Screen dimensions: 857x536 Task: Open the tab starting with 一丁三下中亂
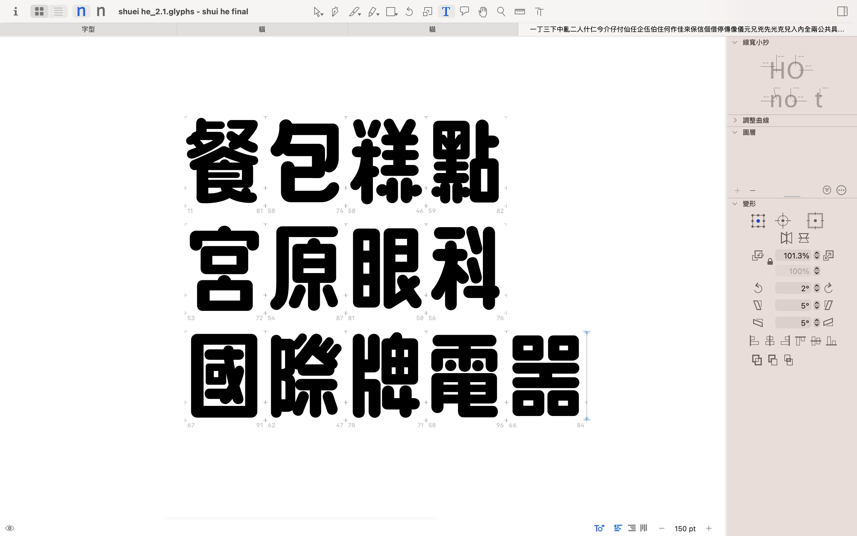coord(687,29)
